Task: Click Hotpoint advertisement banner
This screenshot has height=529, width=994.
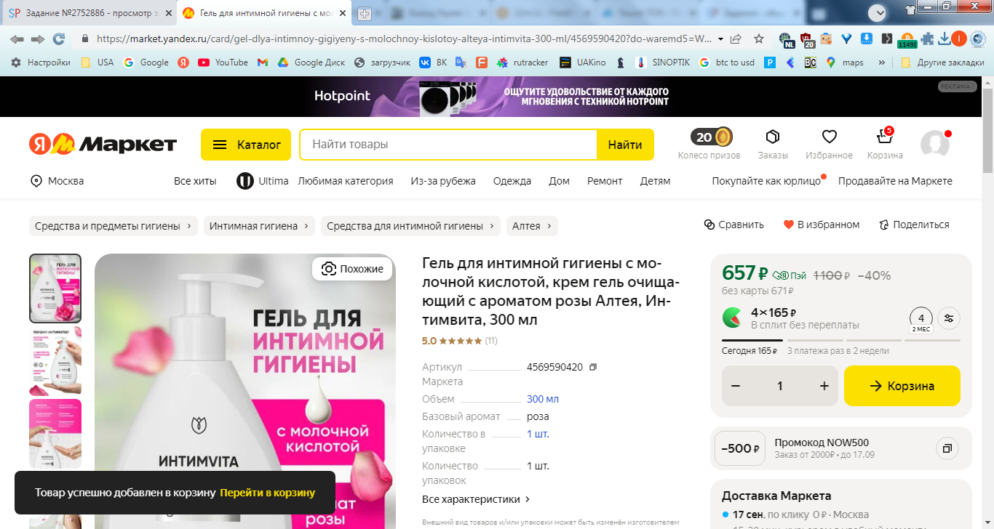Action: click(491, 97)
